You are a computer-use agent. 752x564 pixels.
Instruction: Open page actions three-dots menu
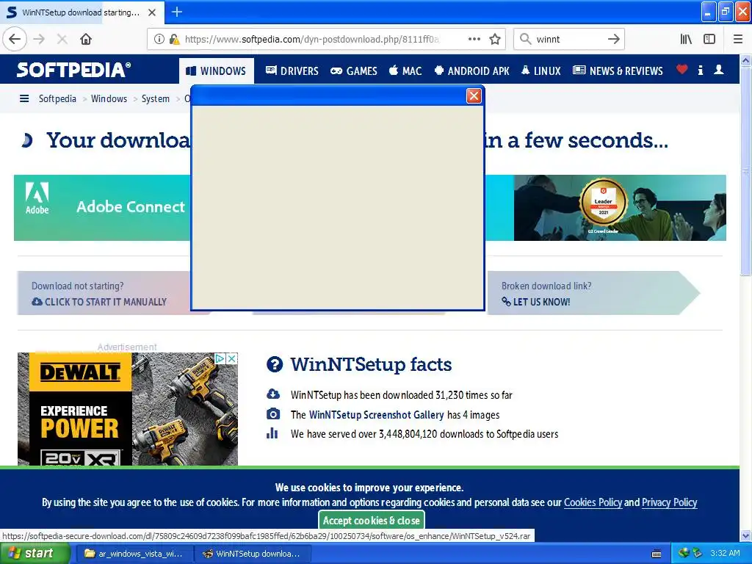474,40
